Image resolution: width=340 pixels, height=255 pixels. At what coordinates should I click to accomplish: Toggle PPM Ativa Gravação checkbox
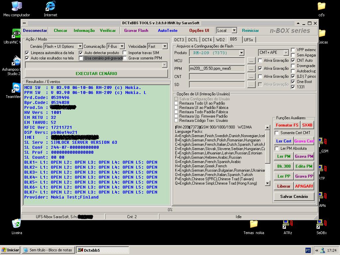260,68
